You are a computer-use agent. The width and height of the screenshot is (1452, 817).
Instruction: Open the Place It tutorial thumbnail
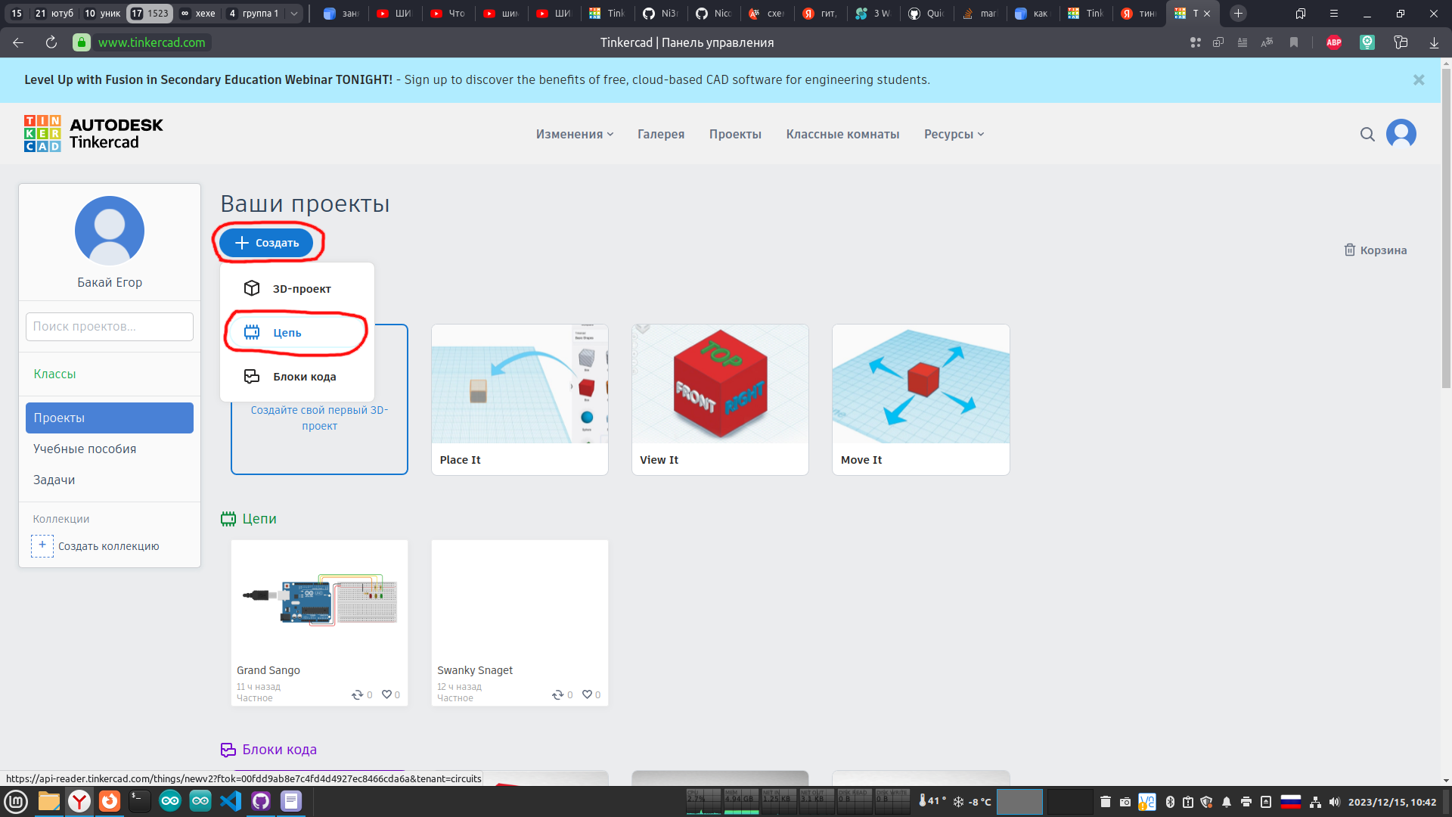520,384
